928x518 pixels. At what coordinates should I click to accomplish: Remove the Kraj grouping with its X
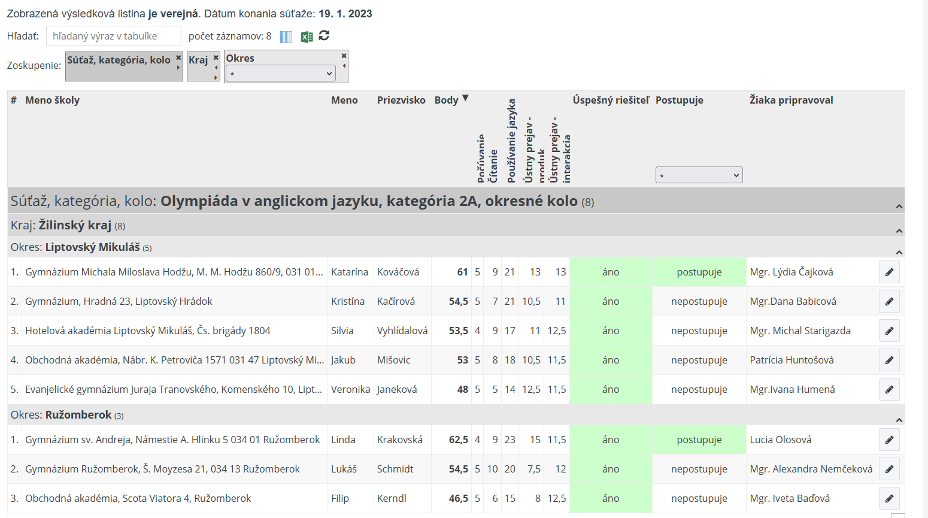click(216, 58)
